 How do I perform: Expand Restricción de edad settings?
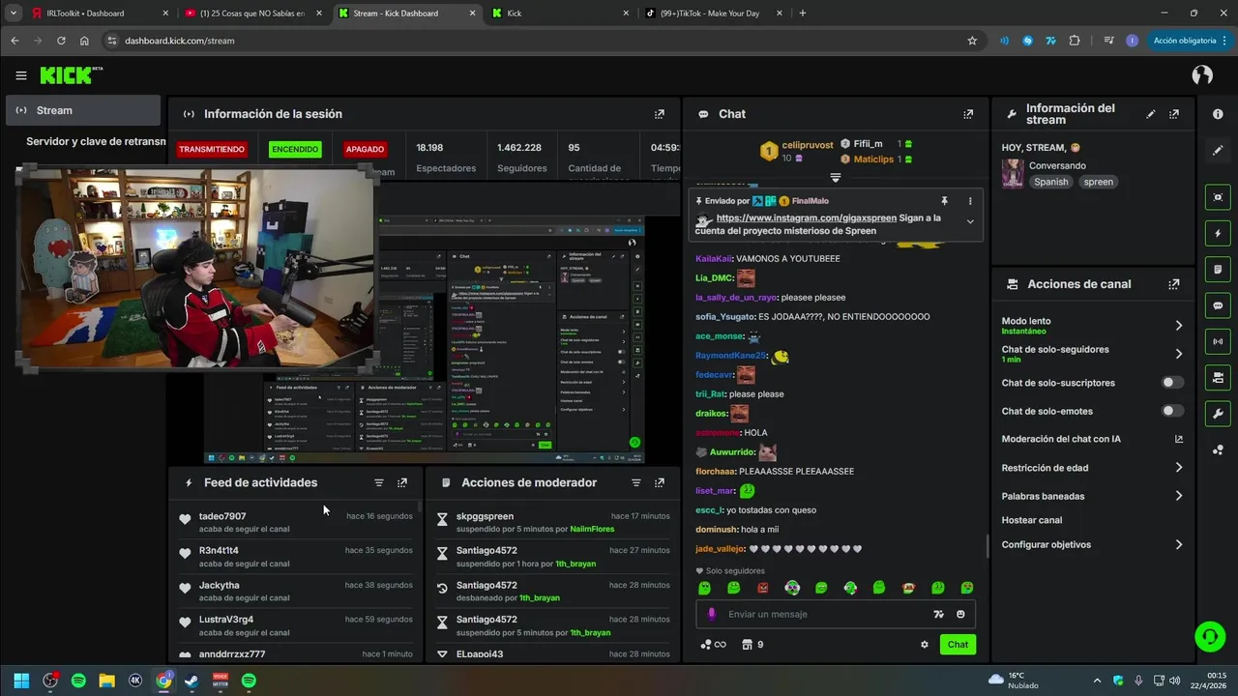[1178, 468]
